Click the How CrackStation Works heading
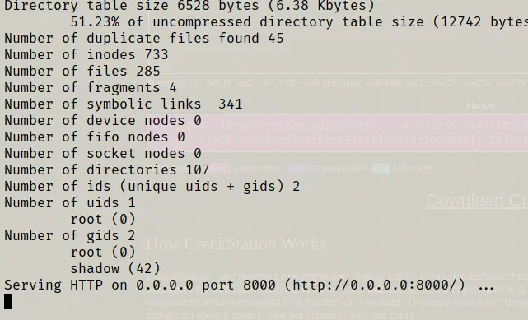 [236, 243]
